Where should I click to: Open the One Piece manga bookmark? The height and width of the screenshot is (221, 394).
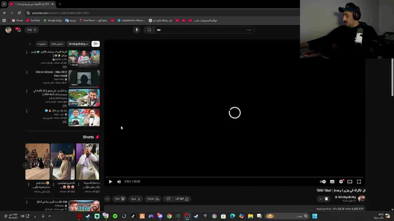tap(93, 21)
